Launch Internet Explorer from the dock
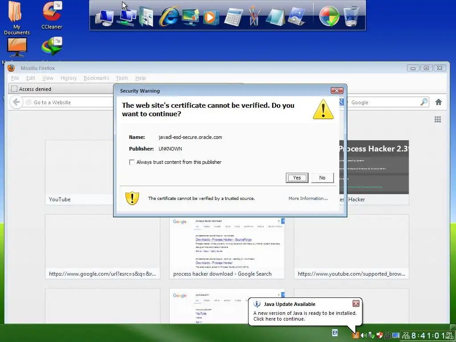This screenshot has height=342, width=456. pos(168,16)
